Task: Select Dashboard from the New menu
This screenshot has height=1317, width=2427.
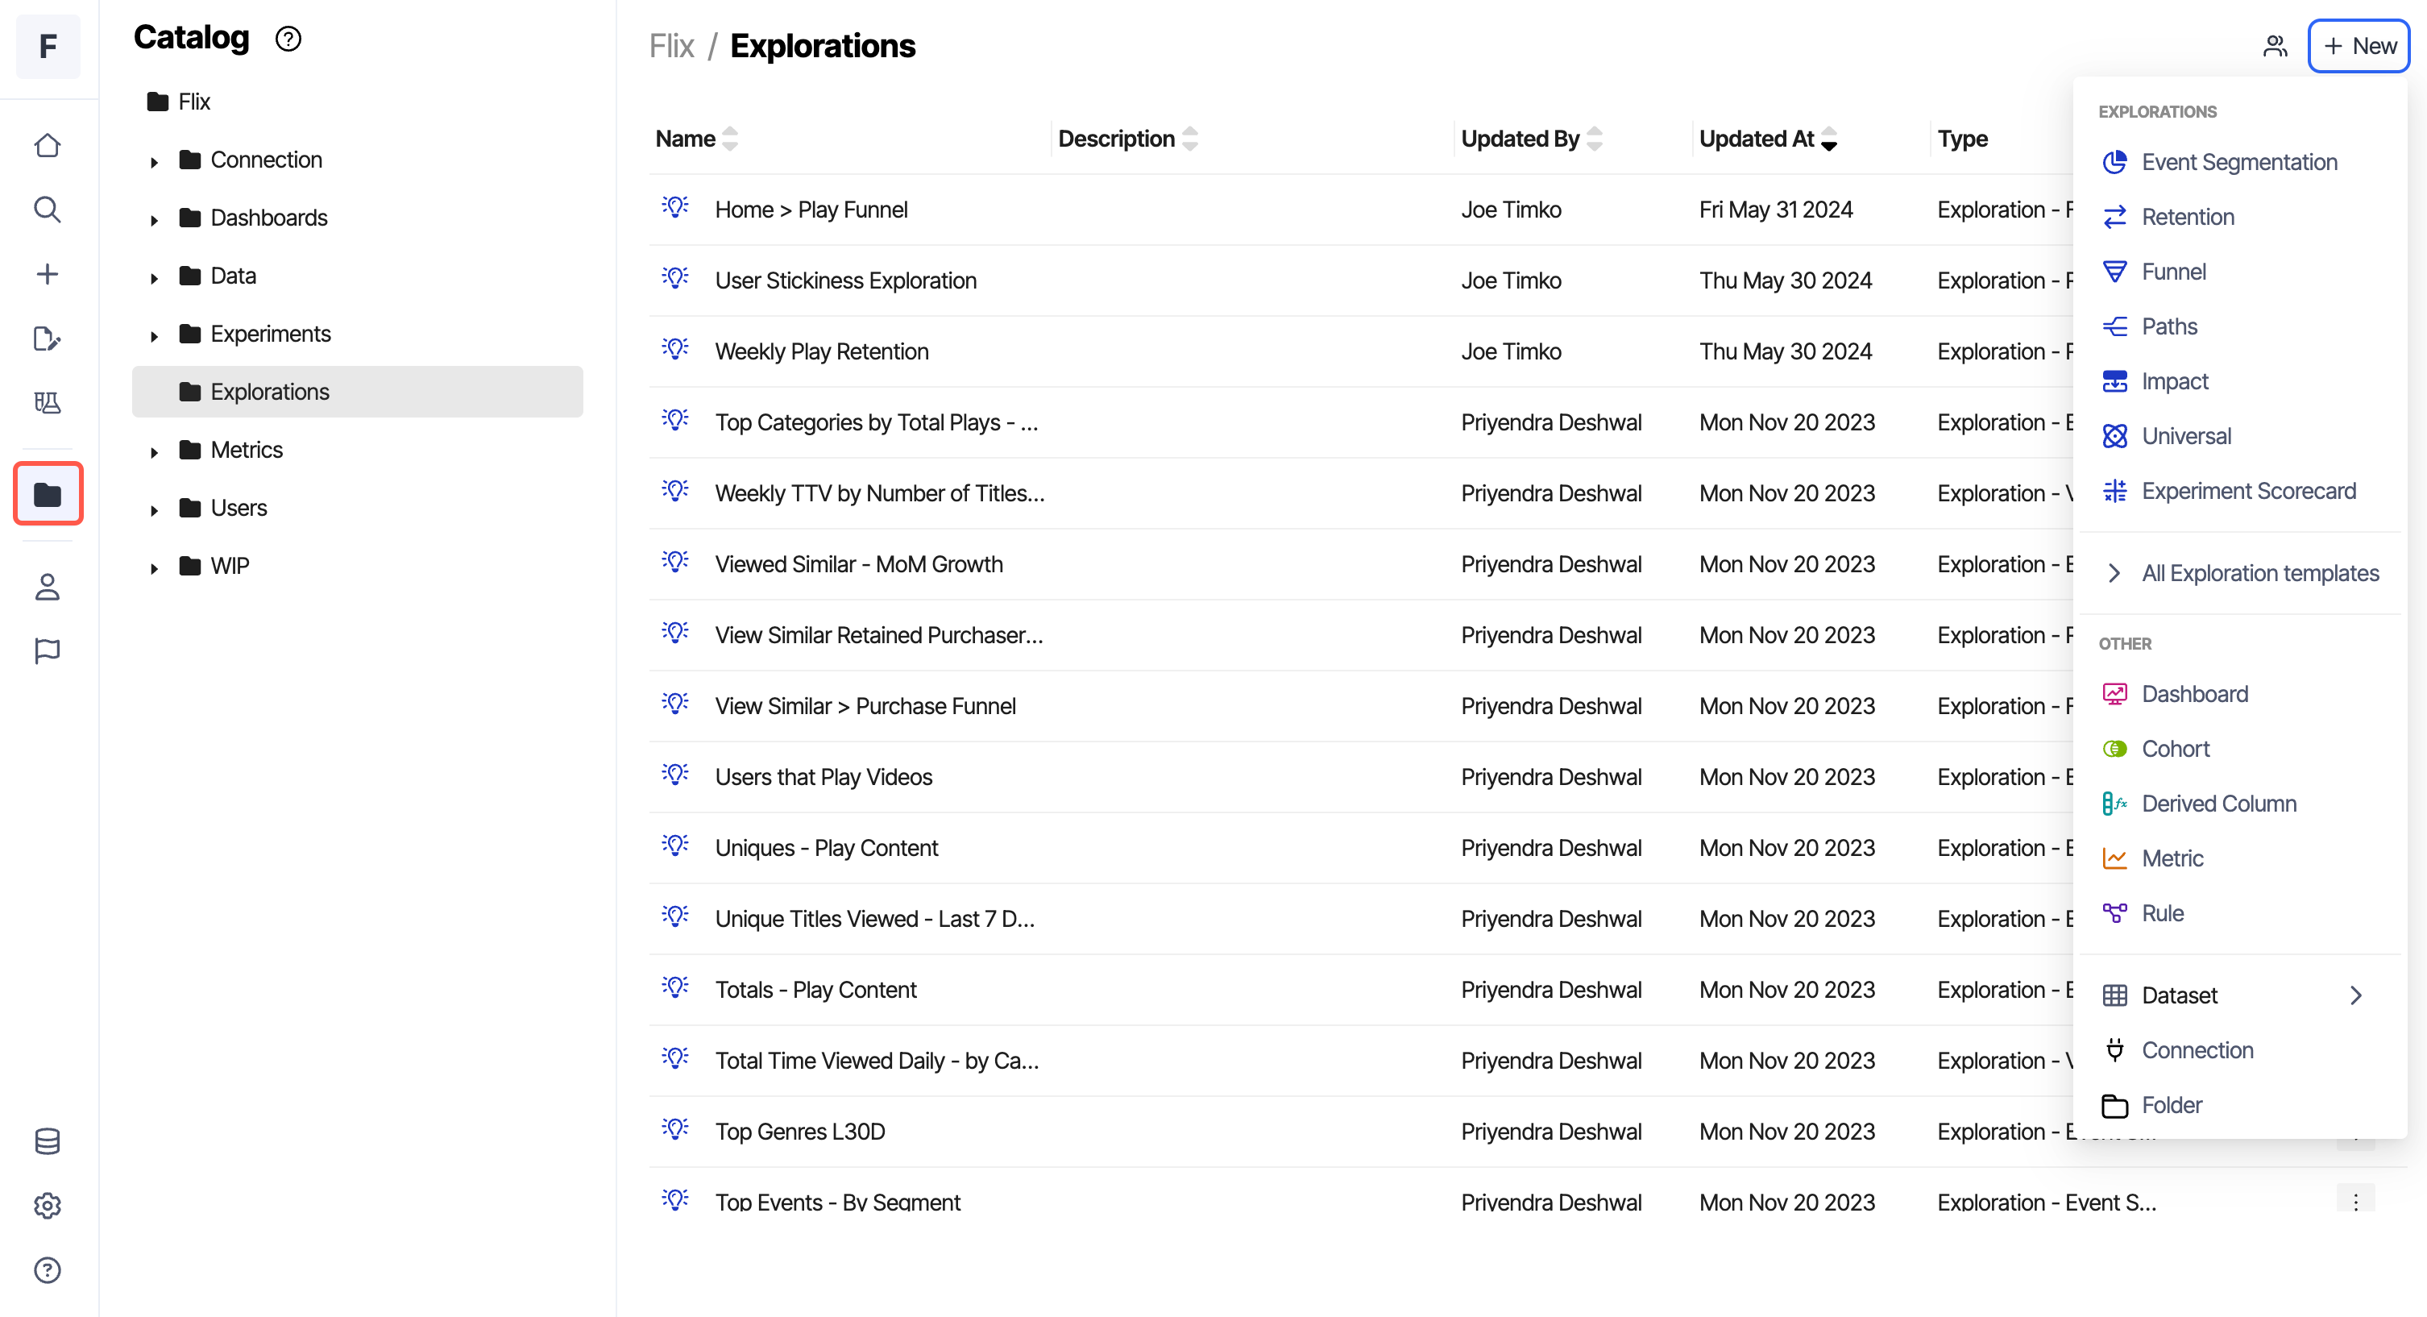Action: point(2238,694)
